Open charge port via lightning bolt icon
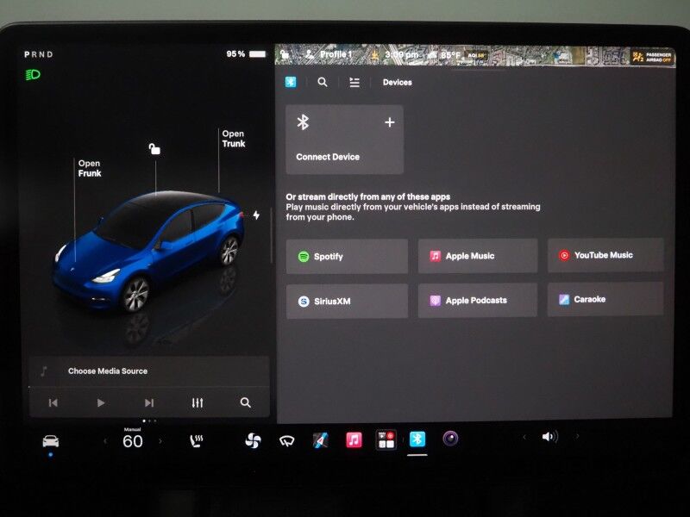Screen dimensions: 690x517 pos(256,215)
